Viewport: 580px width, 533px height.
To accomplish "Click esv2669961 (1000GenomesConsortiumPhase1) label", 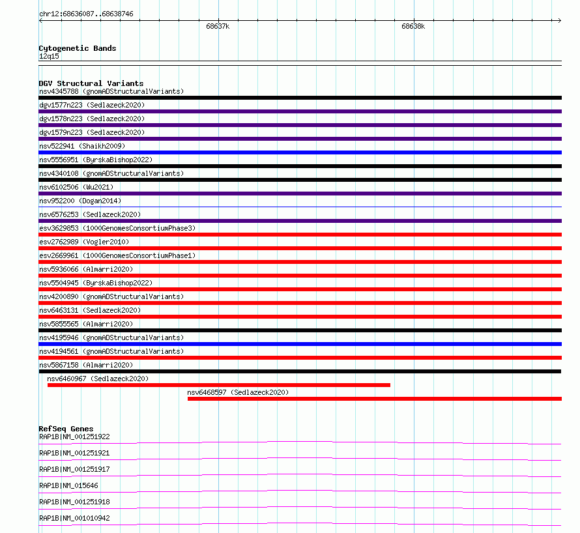I will click(x=117, y=255).
